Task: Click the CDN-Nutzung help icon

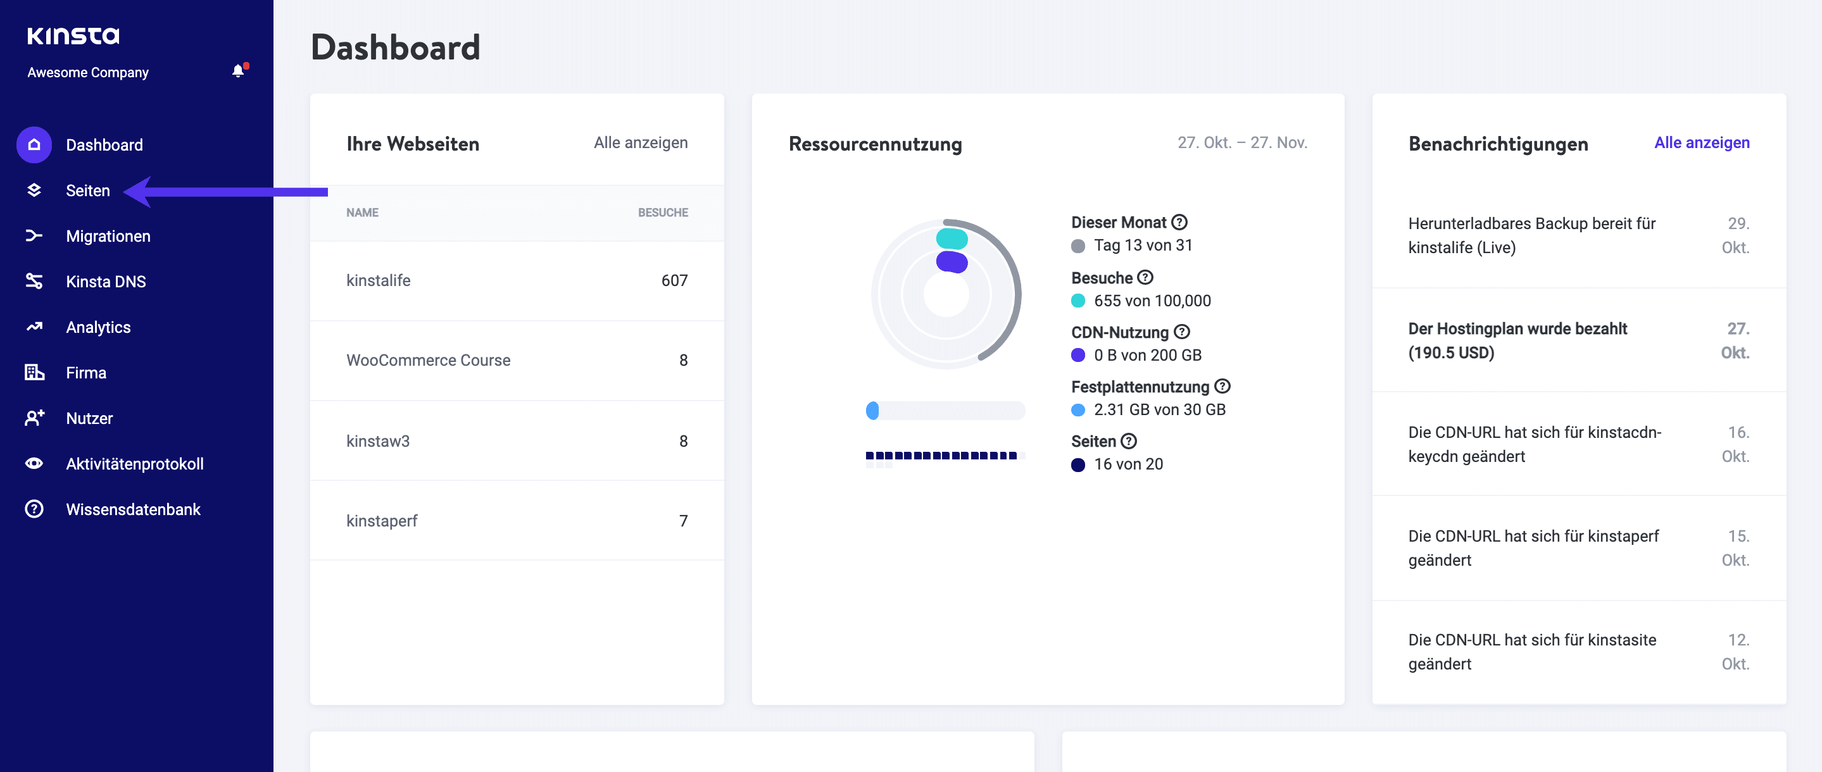Action: (1181, 332)
